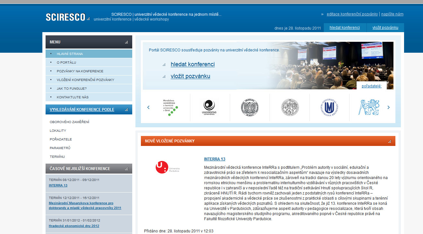Image resolution: width=423 pixels, height=234 pixels.
Task: Open 'Kontaktujte nás' from the menu
Action: tap(73, 97)
